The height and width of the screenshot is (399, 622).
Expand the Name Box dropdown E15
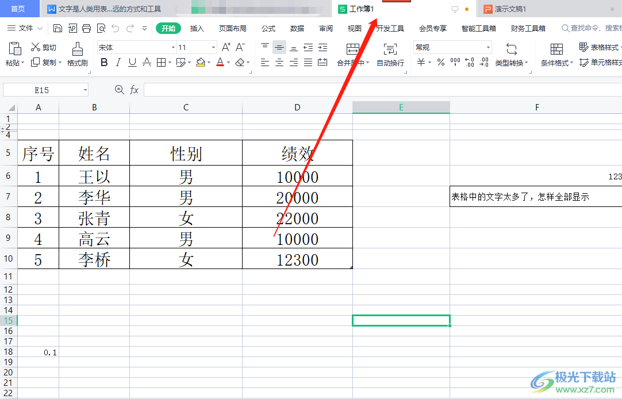(85, 90)
